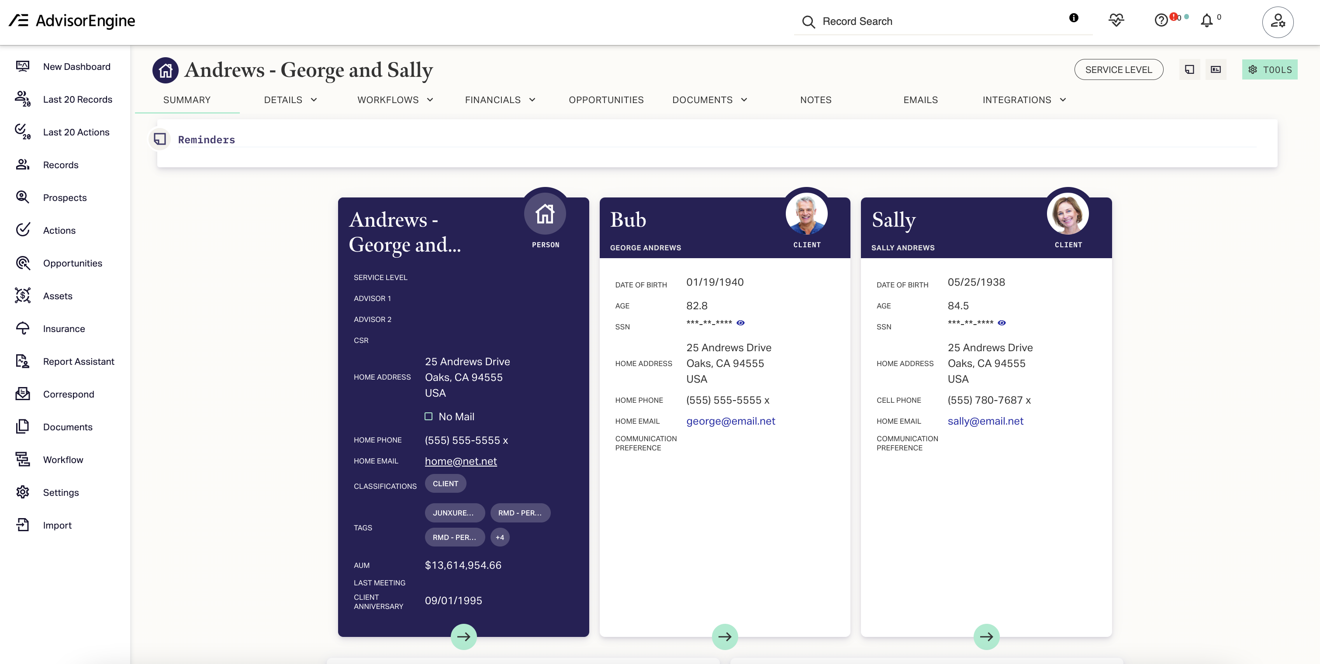Screen dimensions: 1320x664
Task: Switch to the Opportunities tab
Action: 606,100
